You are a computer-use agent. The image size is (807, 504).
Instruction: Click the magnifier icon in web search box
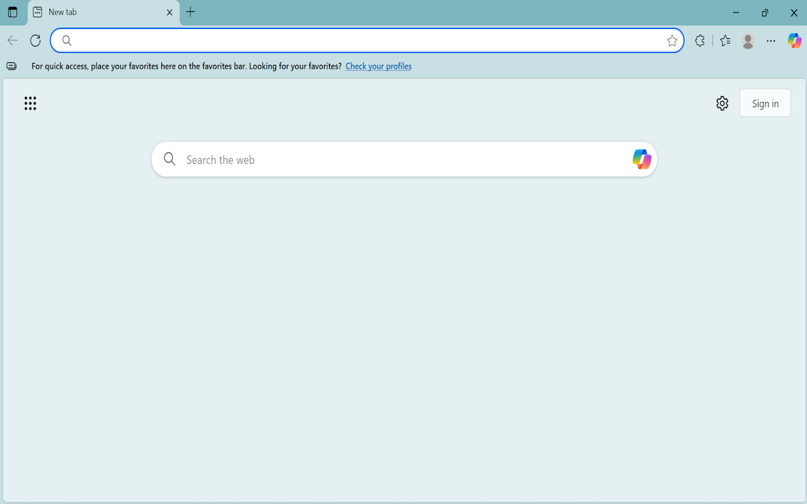point(170,159)
